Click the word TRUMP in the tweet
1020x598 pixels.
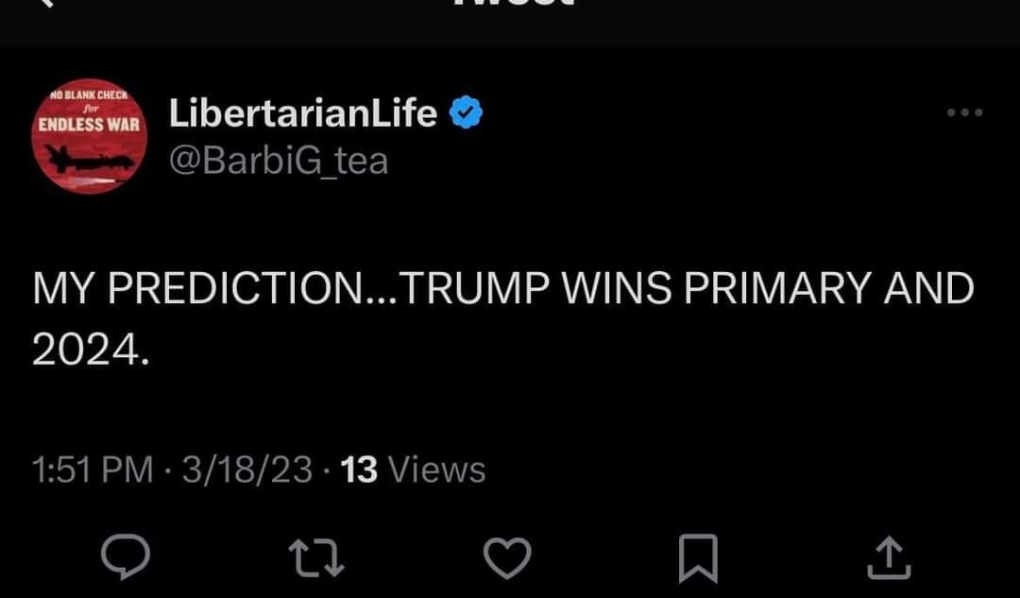(x=475, y=290)
